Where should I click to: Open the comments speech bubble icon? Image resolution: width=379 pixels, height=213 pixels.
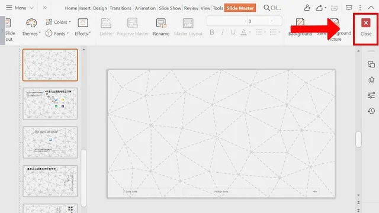[x=349, y=8]
